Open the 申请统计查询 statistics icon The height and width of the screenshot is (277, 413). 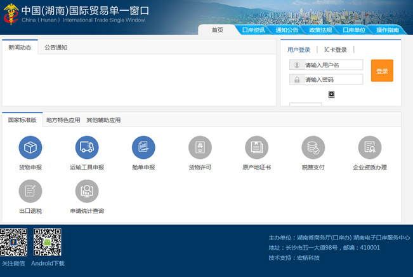coord(87,191)
